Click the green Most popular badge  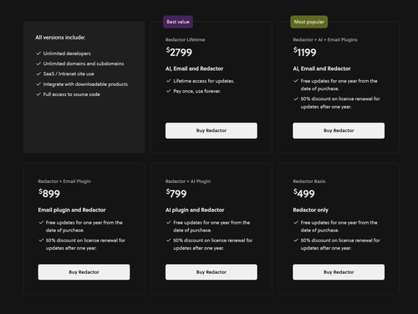coord(309,22)
